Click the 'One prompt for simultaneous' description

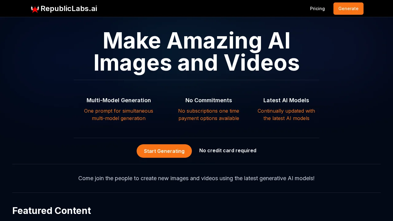pos(119,114)
